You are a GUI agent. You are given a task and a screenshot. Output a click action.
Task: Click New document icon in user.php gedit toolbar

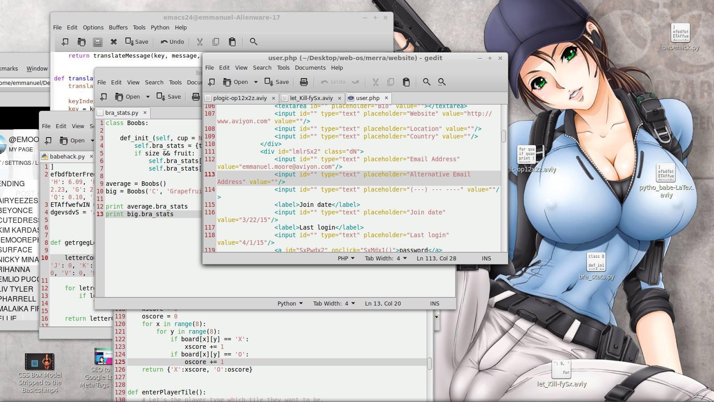pyautogui.click(x=212, y=82)
